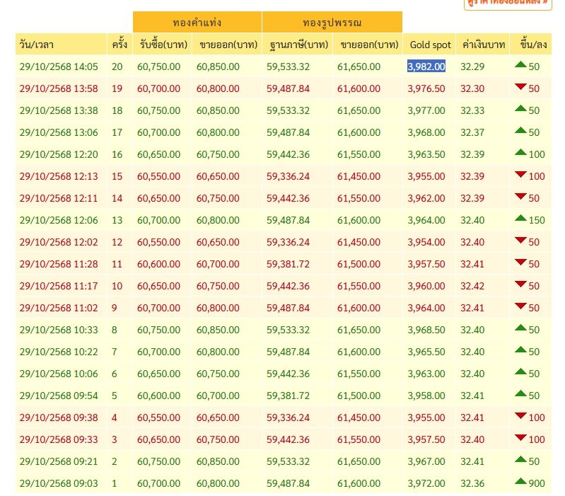Open the historical gold price link button
Viewport: 565px width, 496px height.
[508, 4]
